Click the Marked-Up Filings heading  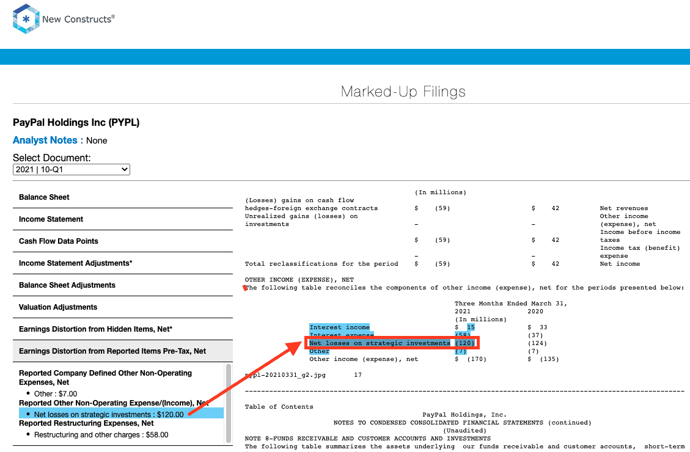coord(403,92)
